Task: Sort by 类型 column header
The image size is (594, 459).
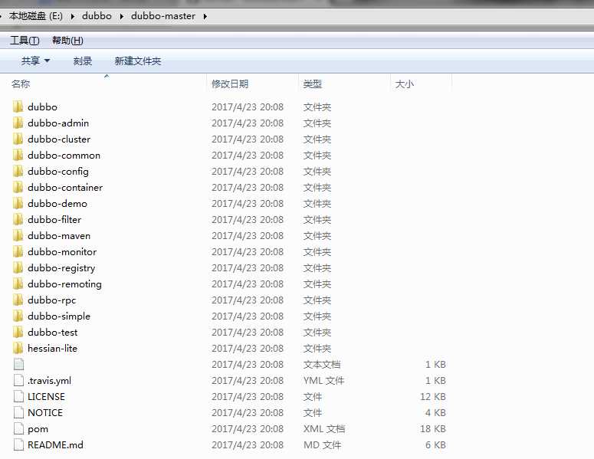Action: coord(313,84)
